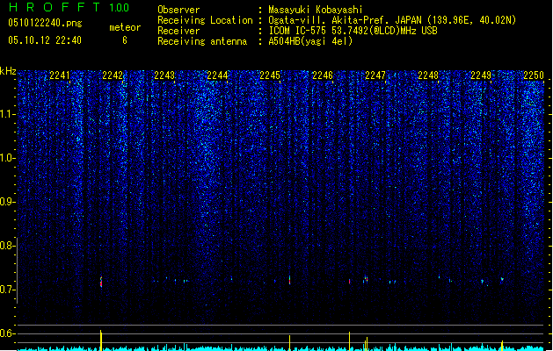Click the Receiving antenna label

[202, 41]
